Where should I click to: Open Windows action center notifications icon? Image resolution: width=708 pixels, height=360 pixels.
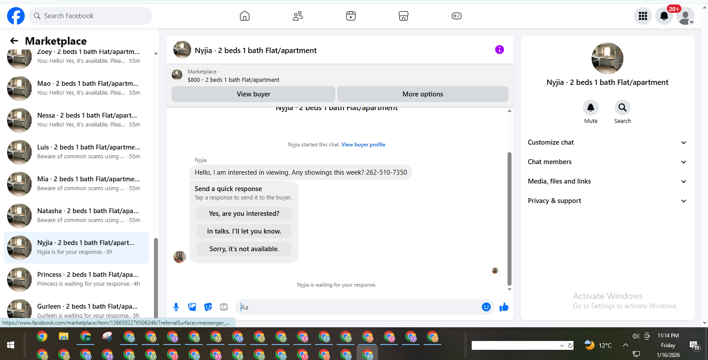[694, 345]
